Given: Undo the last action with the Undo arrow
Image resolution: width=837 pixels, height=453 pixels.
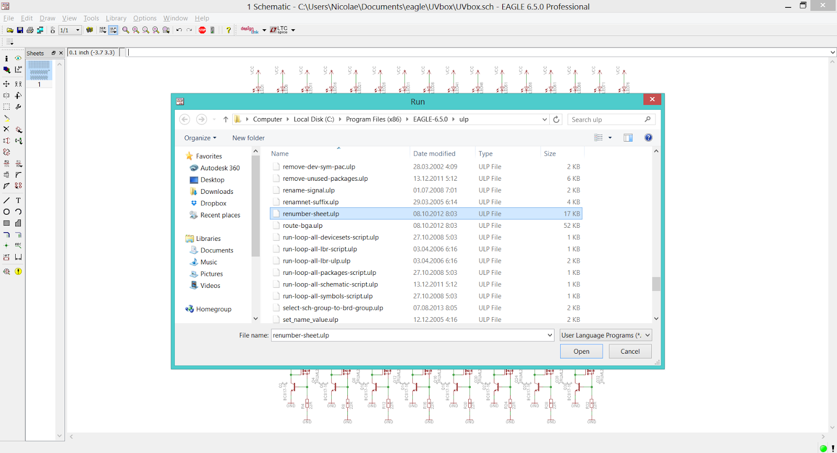Looking at the screenshot, I should (x=179, y=30).
